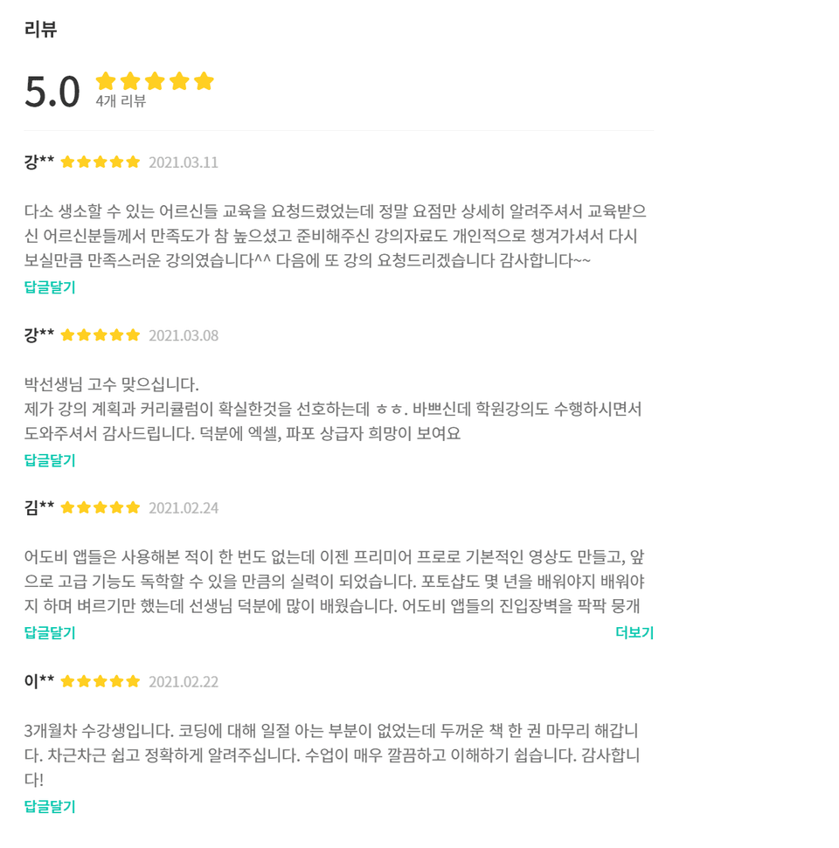
Task: Click the review text starting 박선생님 고수
Action: point(112,384)
